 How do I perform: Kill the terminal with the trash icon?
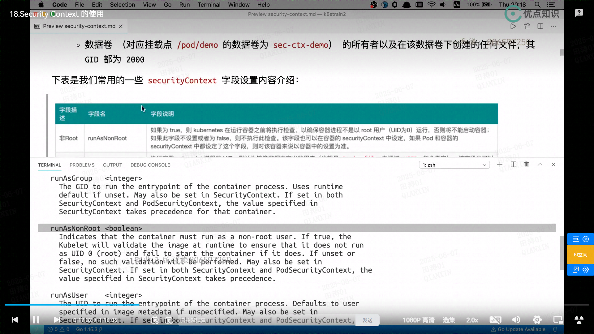tap(527, 165)
